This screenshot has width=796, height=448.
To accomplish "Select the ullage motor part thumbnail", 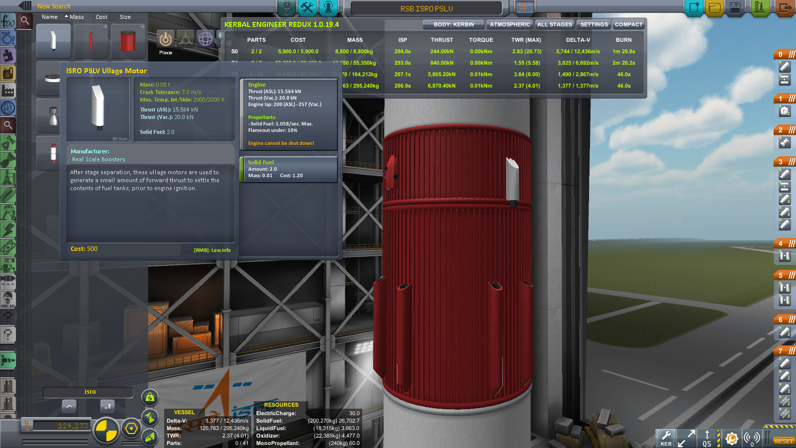I will [54, 41].
